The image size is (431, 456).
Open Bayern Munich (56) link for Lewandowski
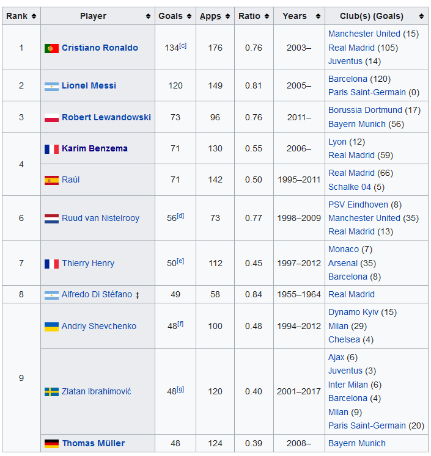coord(357,124)
